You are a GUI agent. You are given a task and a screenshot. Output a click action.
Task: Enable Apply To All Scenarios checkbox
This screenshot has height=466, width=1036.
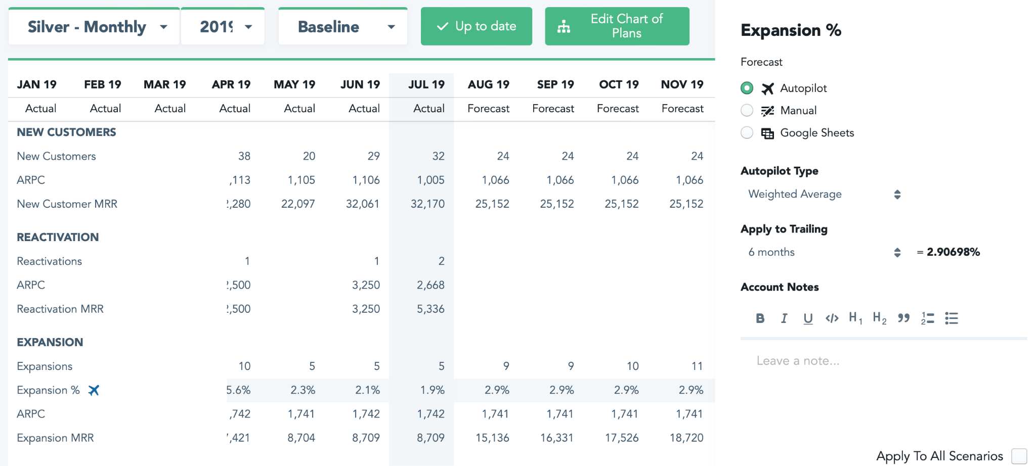click(x=1019, y=456)
